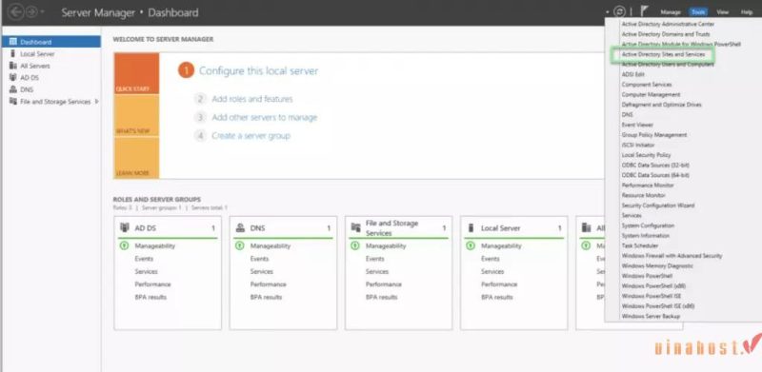Click Add roles and features link
The height and width of the screenshot is (372, 762).
click(252, 99)
